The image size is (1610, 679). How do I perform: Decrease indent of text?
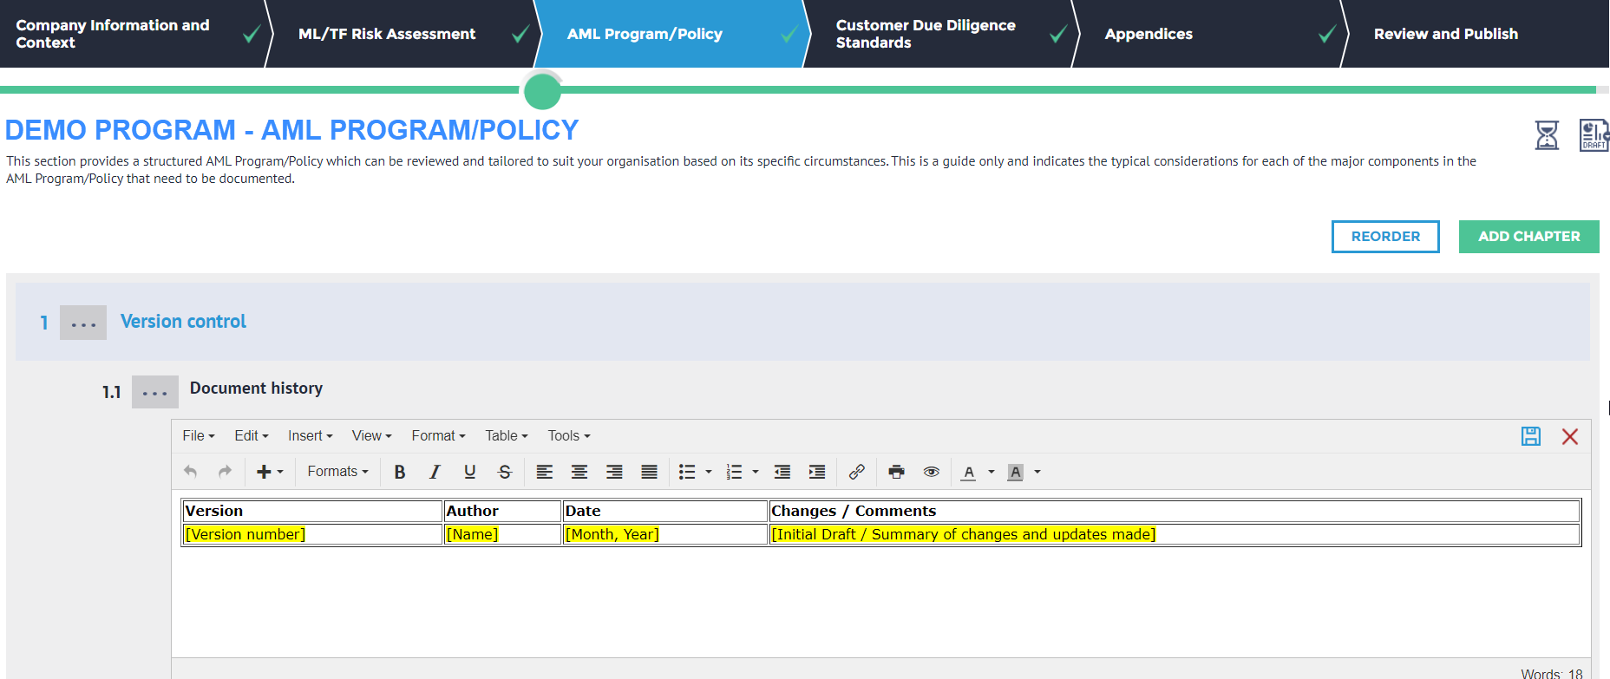pos(782,472)
